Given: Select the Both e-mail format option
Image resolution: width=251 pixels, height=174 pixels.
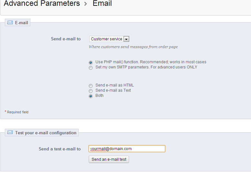Looking at the screenshot, I should pyautogui.click(x=91, y=96).
